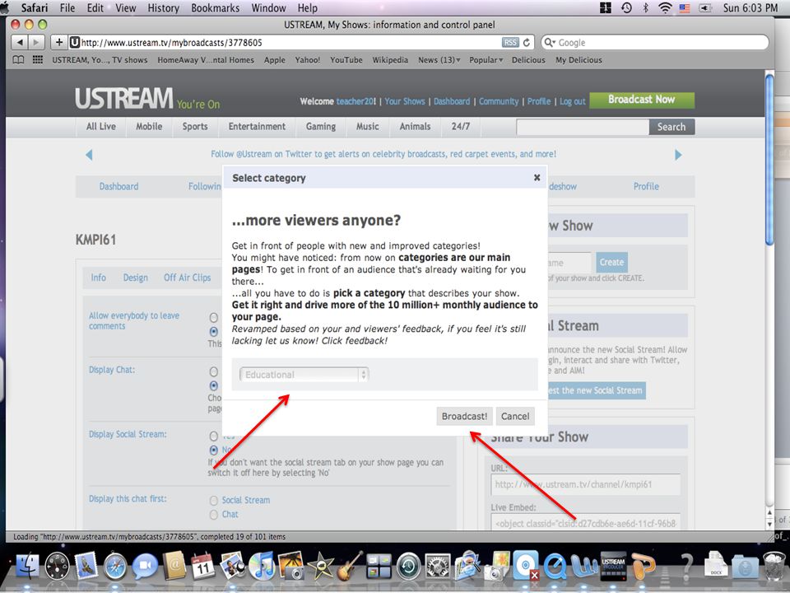Viewport: 790px width, 593px height.
Task: Click Time Machine menu bar icon
Action: coord(626,7)
